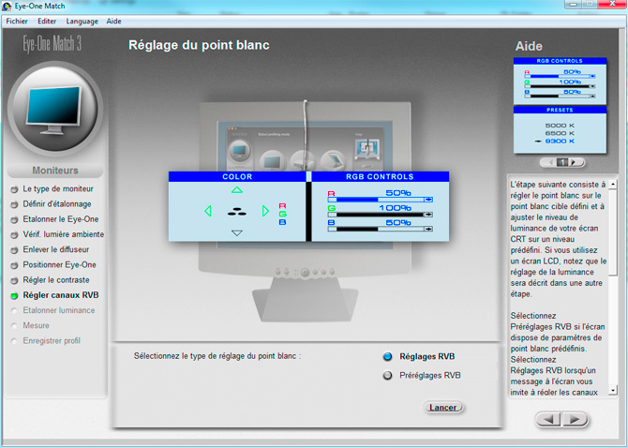Image resolution: width=628 pixels, height=448 pixels.
Task: Select '5000 K' in the PRESETS thumbnail
Action: point(560,126)
